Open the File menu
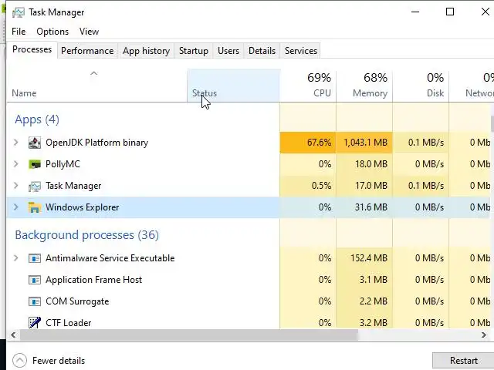494x370 pixels. pyautogui.click(x=19, y=32)
